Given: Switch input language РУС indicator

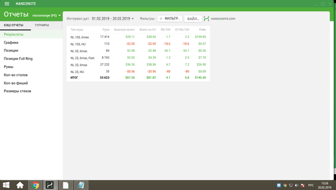Looking at the screenshot, I should point(311,185).
